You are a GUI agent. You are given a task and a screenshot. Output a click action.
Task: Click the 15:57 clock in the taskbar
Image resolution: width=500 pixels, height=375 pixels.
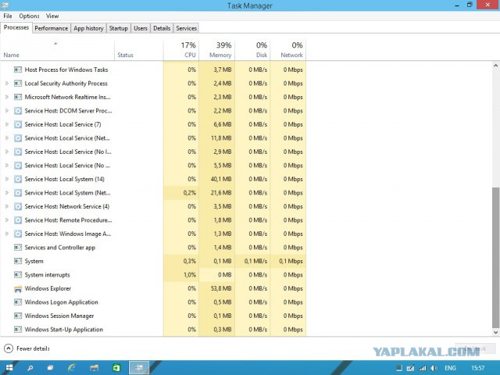click(477, 368)
